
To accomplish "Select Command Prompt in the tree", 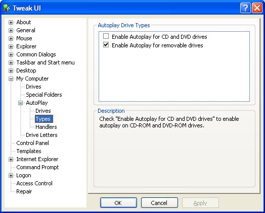I will pyautogui.click(x=37, y=167).
